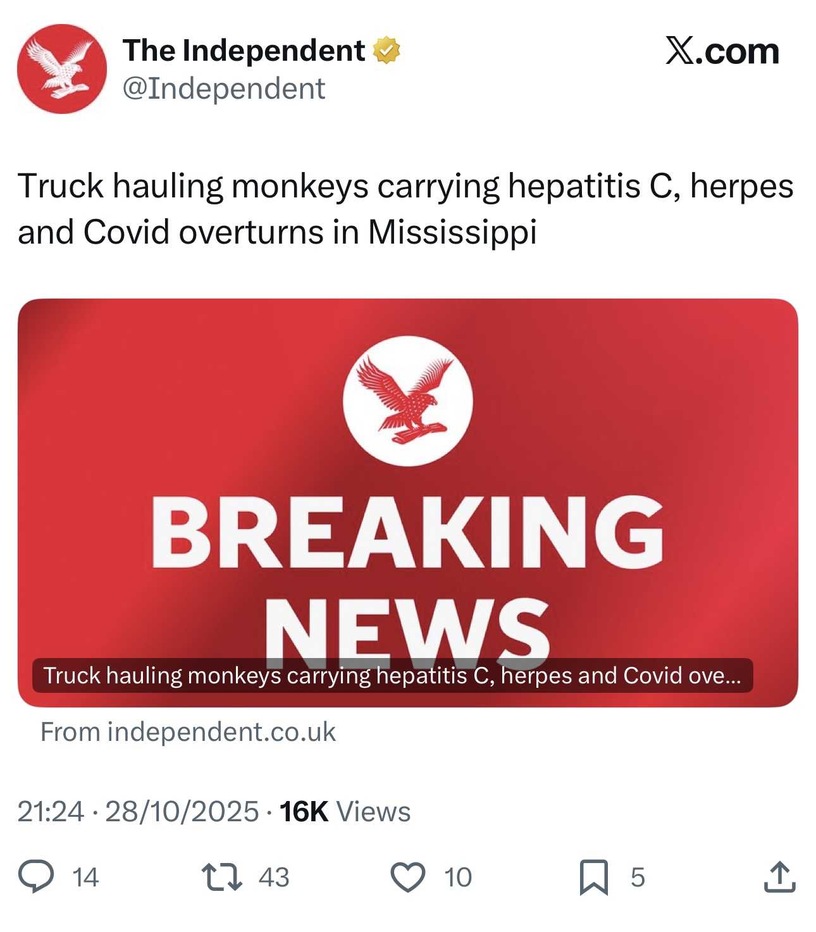Like the tweet with the heart icon
Image resolution: width=816 pixels, height=932 pixels.
408,877
